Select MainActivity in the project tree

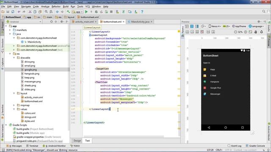pos(34,42)
